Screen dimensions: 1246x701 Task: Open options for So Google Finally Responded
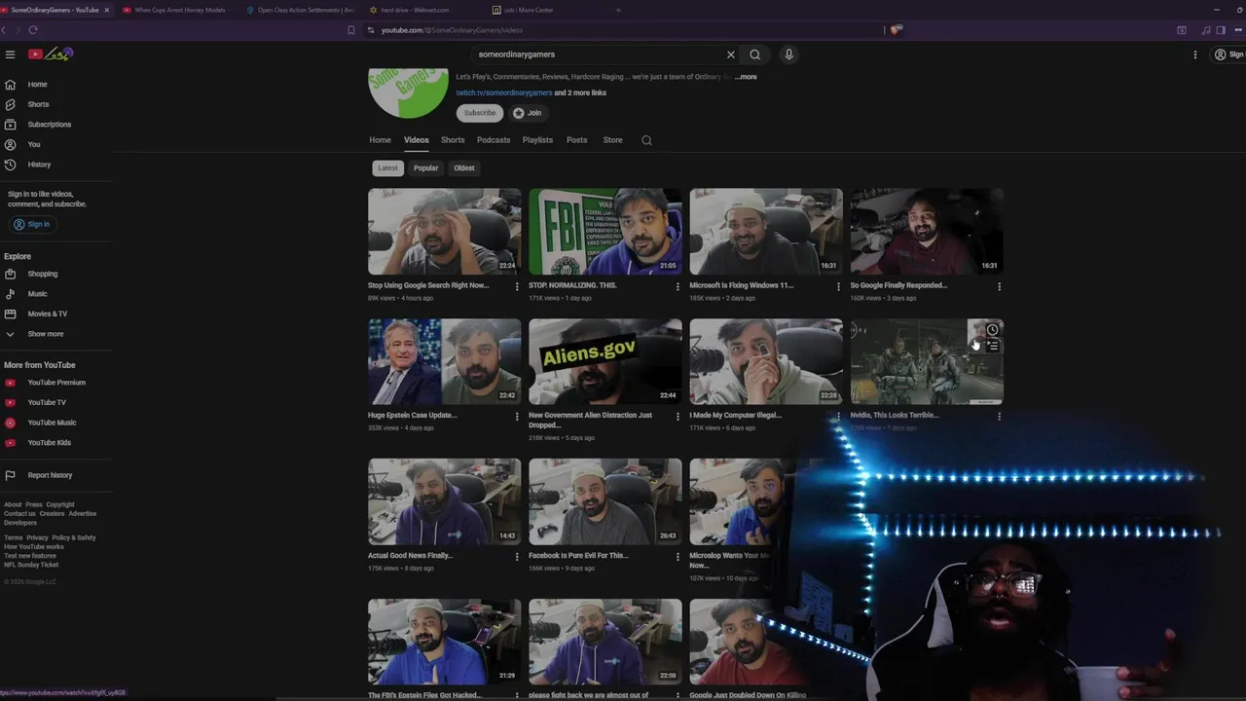999,286
